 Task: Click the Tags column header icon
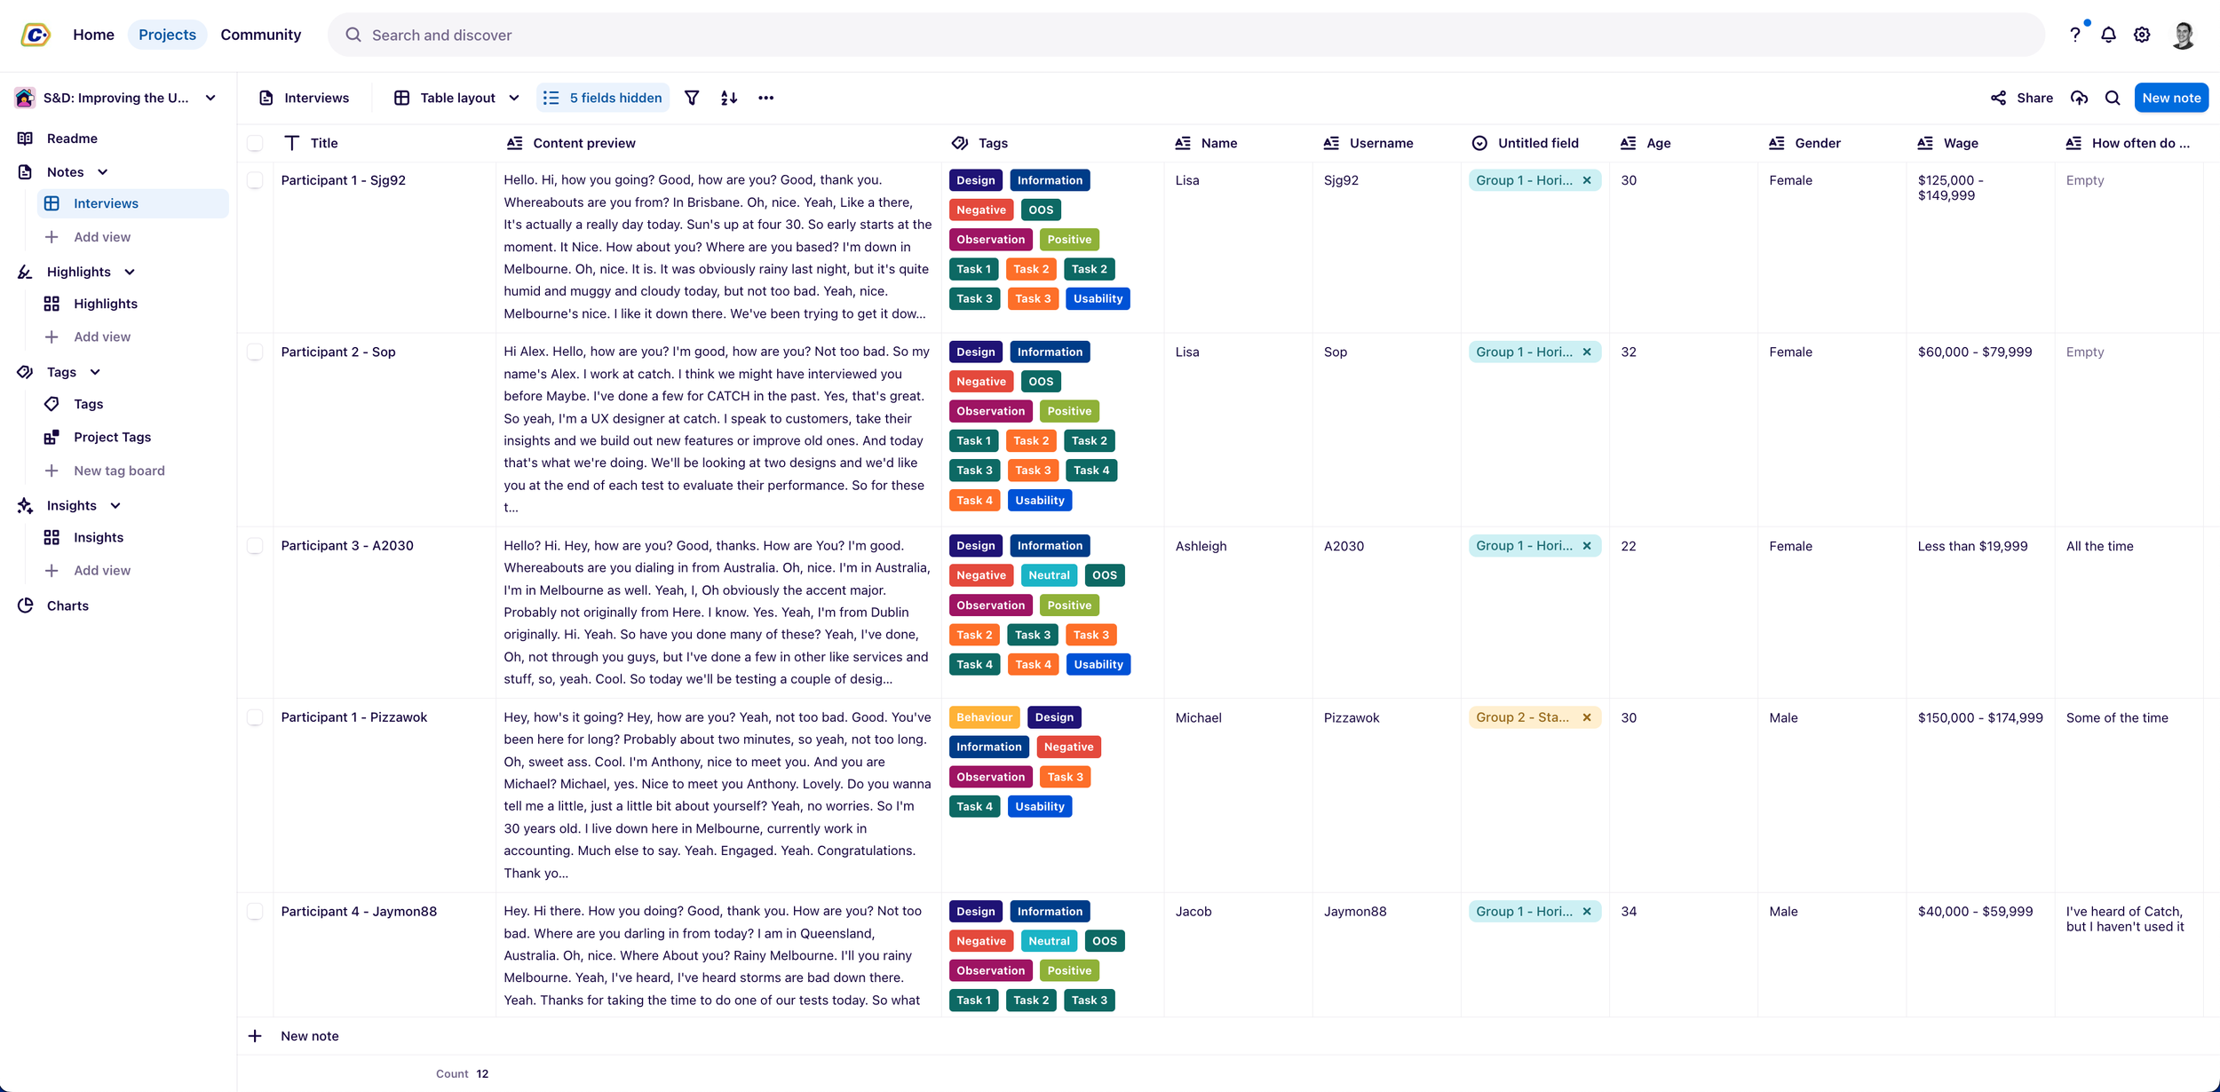[x=960, y=143]
